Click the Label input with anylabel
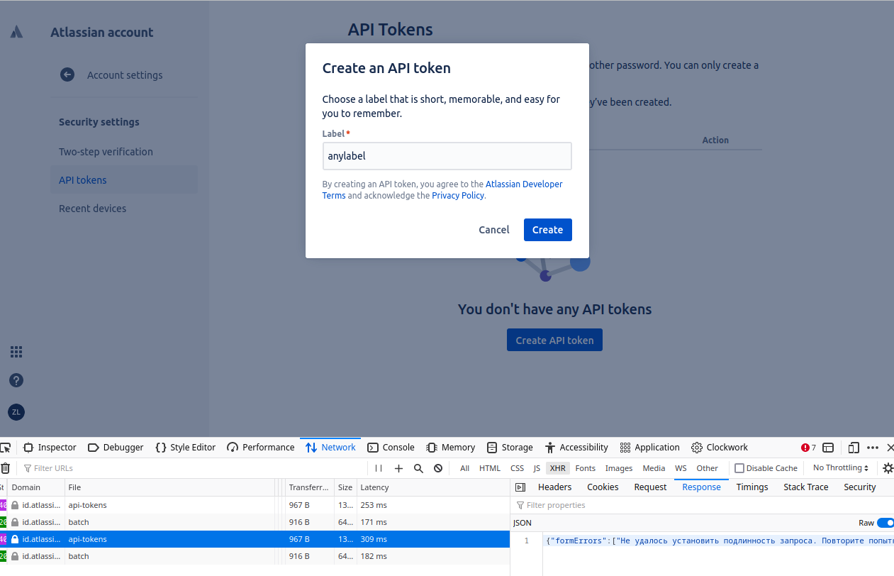The image size is (894, 576). (447, 156)
